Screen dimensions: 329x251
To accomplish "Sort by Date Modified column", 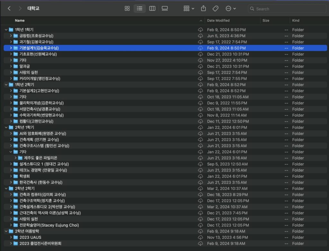I will click(x=218, y=21).
